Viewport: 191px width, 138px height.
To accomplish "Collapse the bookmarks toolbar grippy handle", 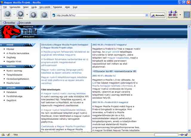I will [1, 23].
